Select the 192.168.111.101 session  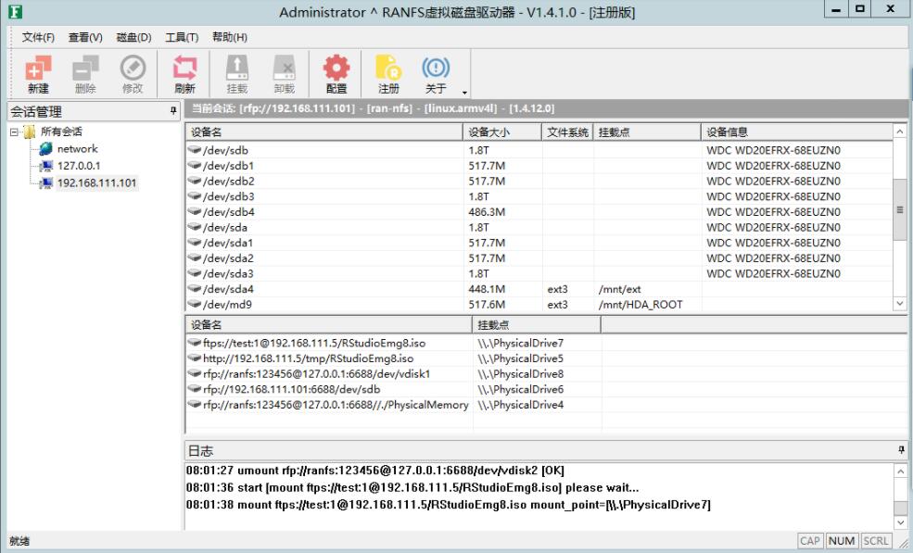tap(96, 182)
